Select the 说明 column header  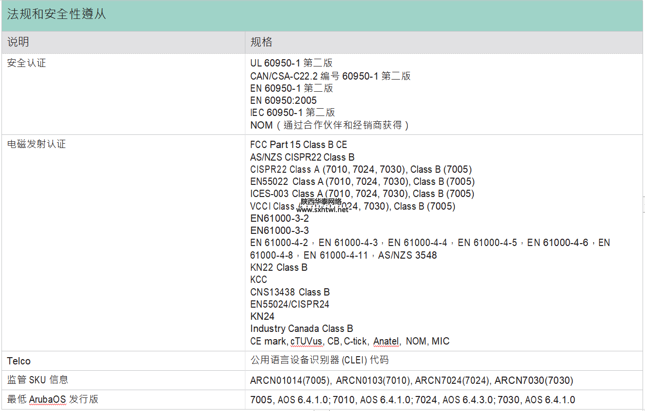click(18, 42)
